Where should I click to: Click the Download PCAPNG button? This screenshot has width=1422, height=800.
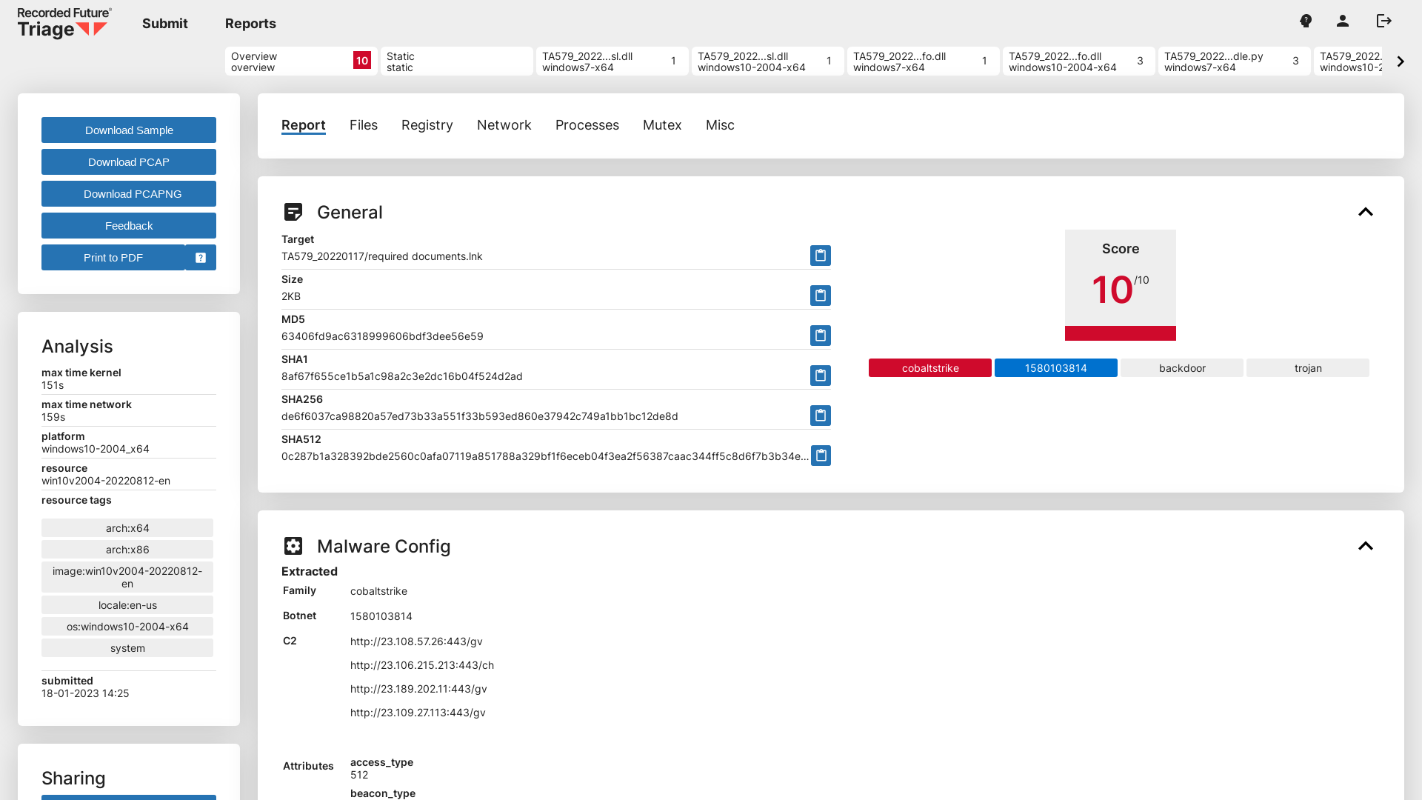coord(129,194)
